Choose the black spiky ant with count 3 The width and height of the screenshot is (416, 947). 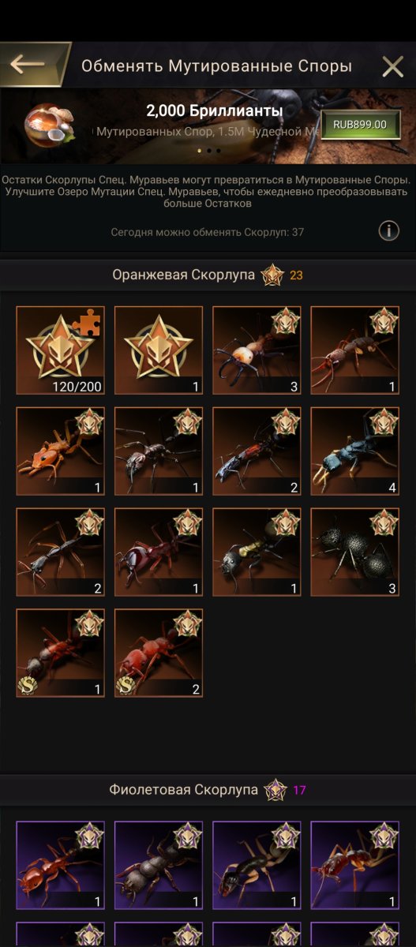click(354, 552)
